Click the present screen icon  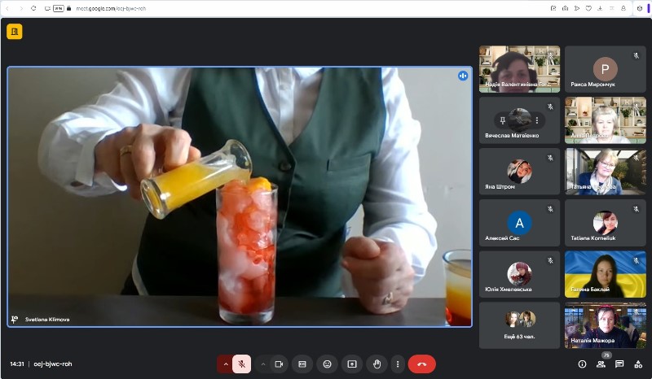point(352,364)
